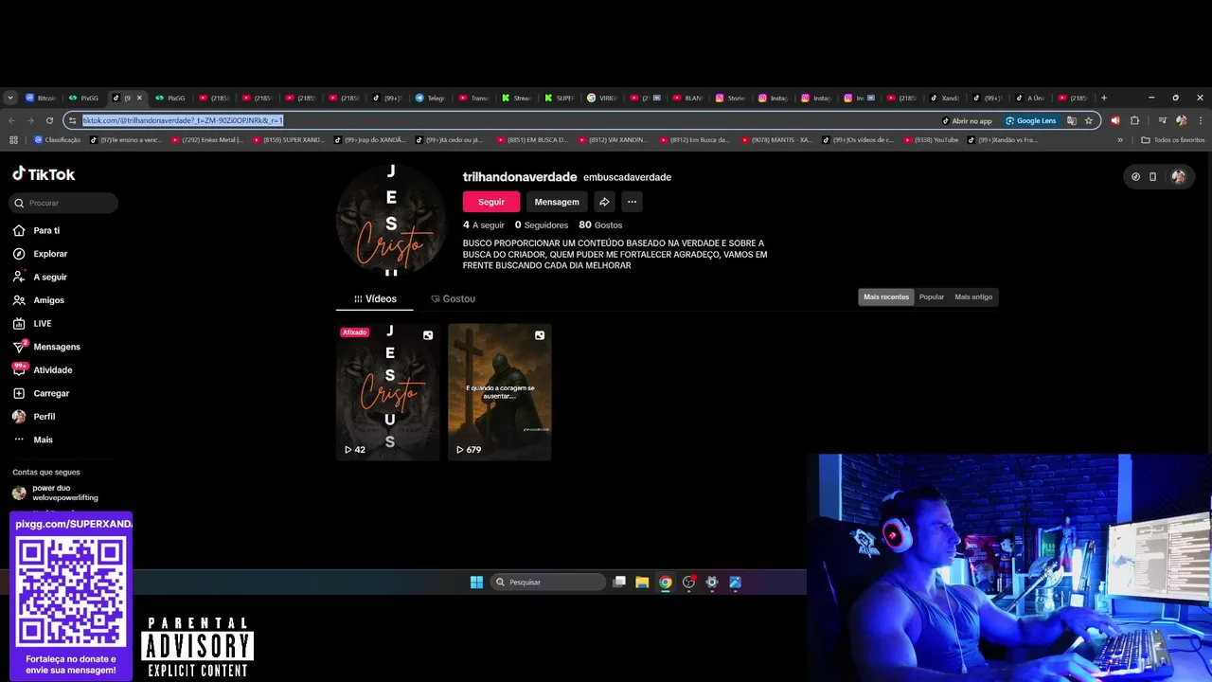The width and height of the screenshot is (1212, 682).
Task: Click the get app phone icon
Action: click(x=1152, y=176)
